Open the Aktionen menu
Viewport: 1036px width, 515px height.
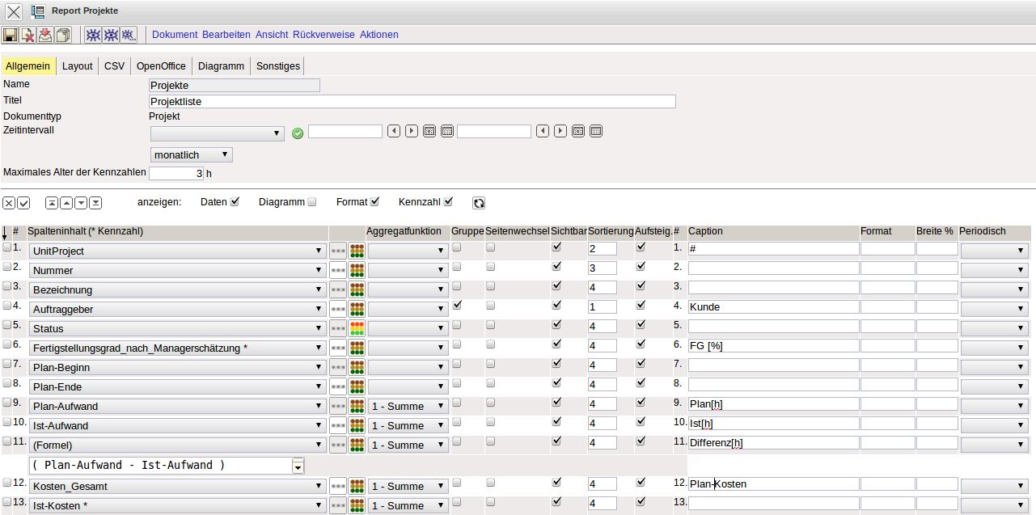[378, 35]
